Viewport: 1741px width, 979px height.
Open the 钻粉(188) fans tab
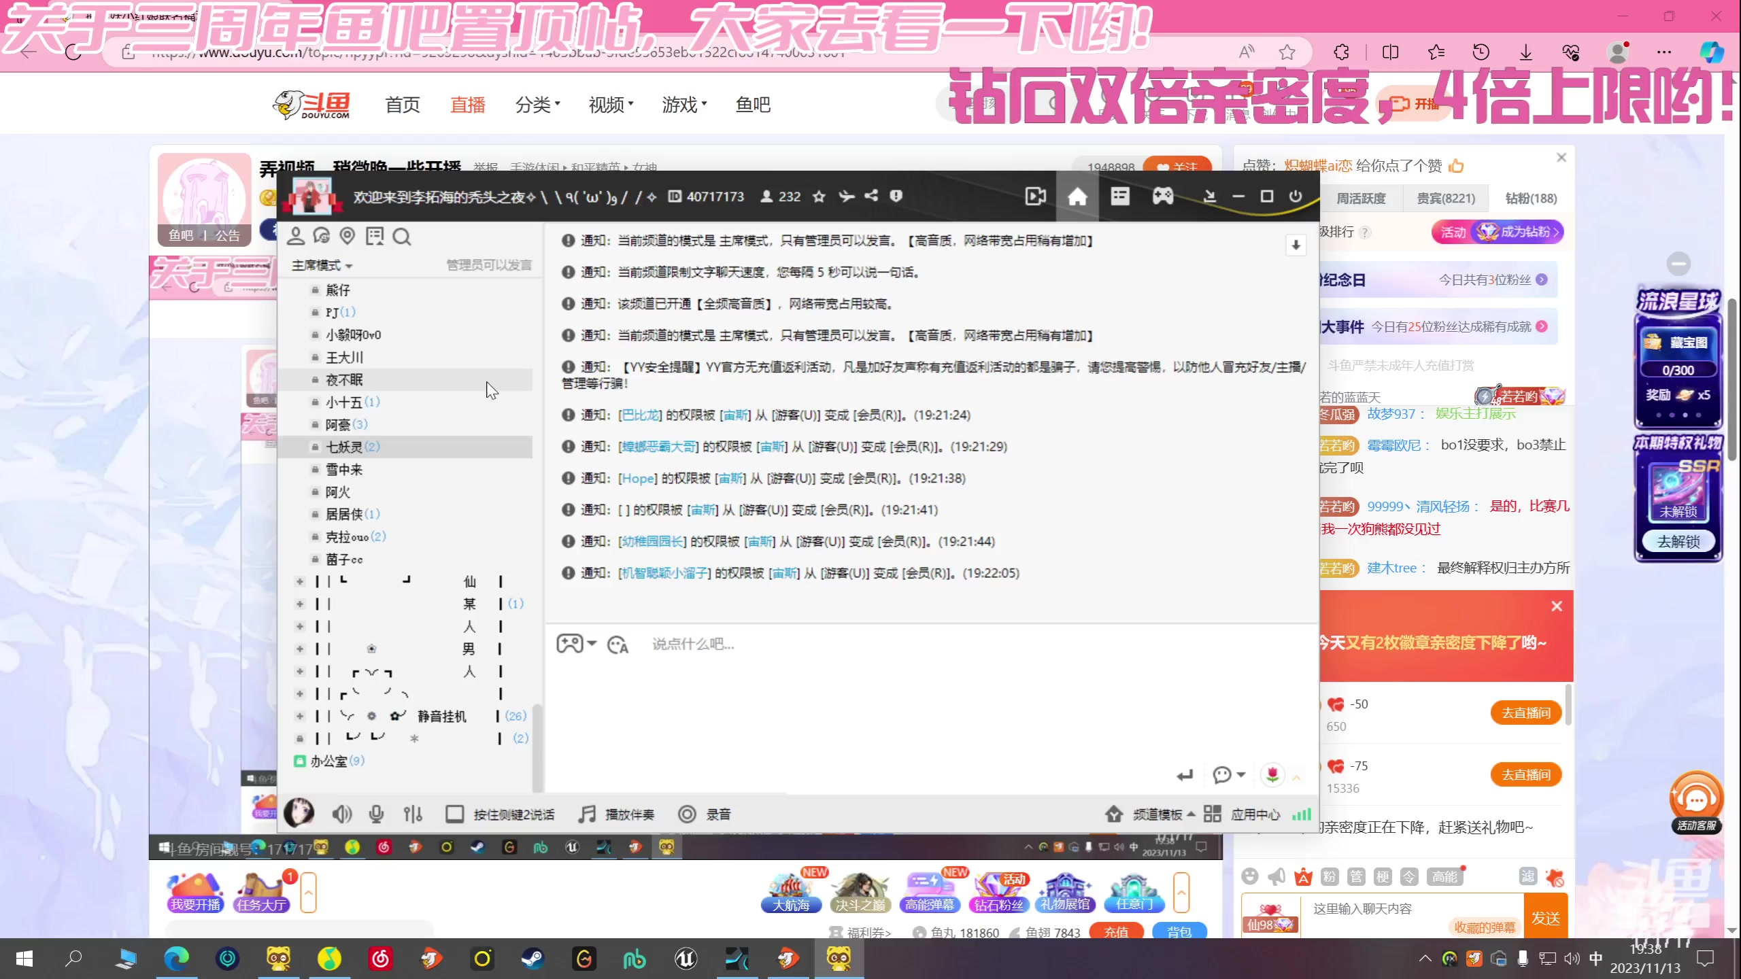click(x=1530, y=198)
